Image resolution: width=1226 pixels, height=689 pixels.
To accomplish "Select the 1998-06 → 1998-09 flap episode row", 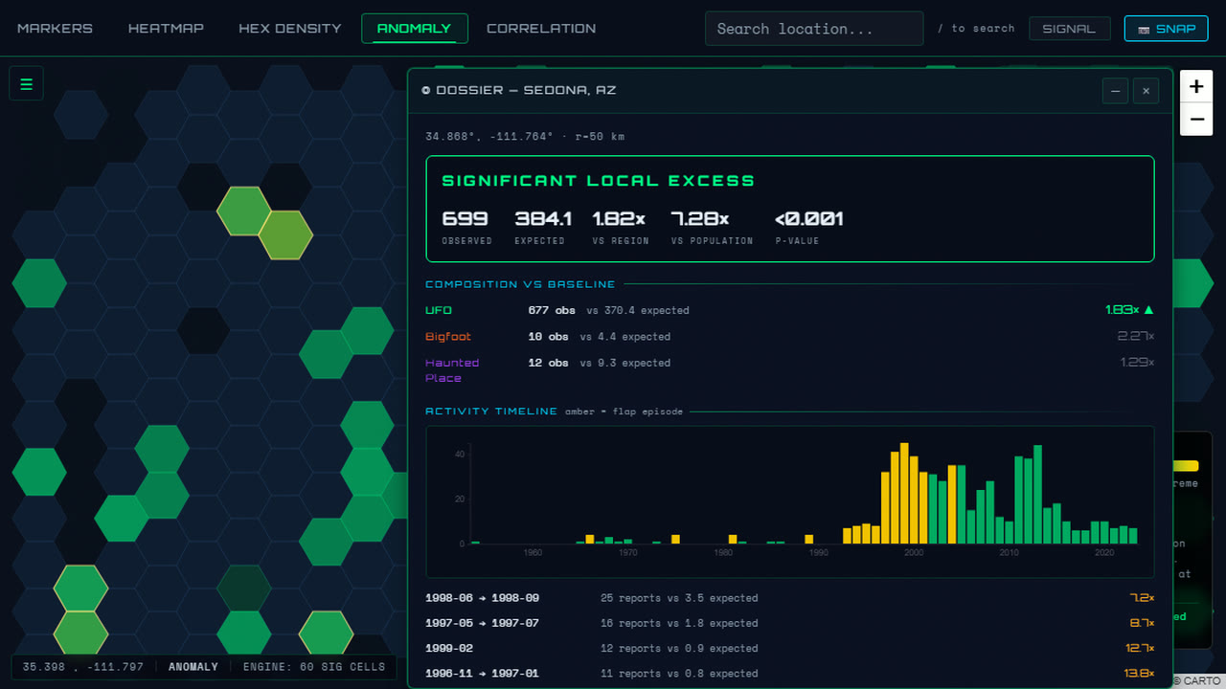I will pos(790,598).
